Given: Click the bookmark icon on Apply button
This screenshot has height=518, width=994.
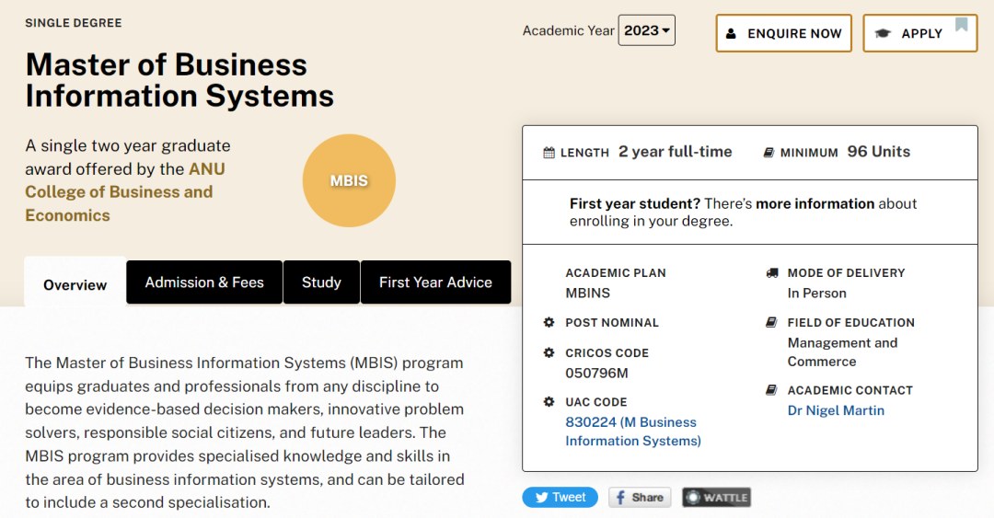Looking at the screenshot, I should point(962,25).
